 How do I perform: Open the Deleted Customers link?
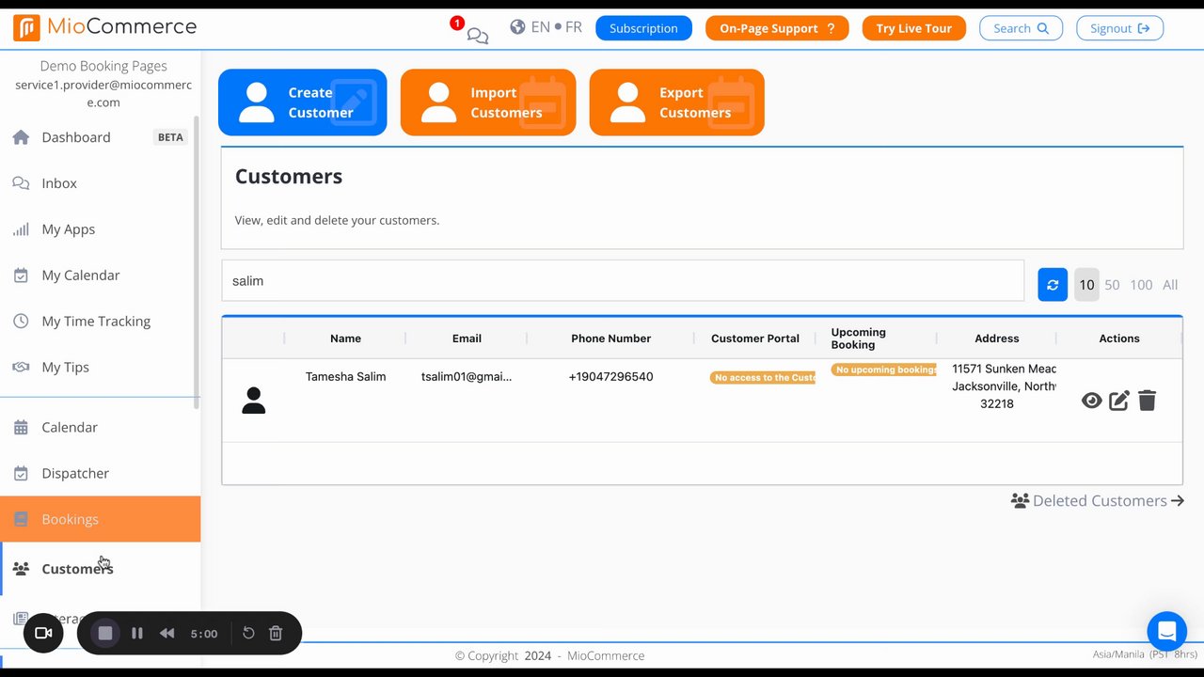click(1098, 501)
